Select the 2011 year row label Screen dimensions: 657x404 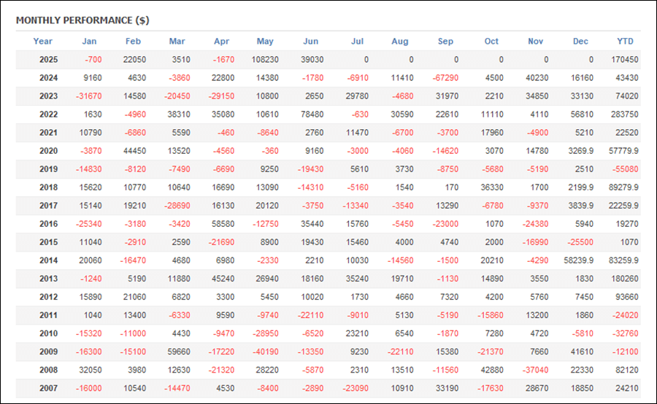click(49, 315)
